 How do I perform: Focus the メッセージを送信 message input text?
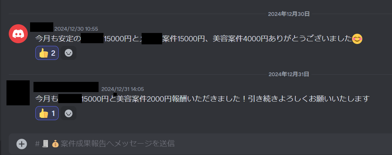tap(105, 144)
